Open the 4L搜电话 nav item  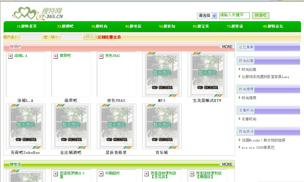(x=133, y=26)
